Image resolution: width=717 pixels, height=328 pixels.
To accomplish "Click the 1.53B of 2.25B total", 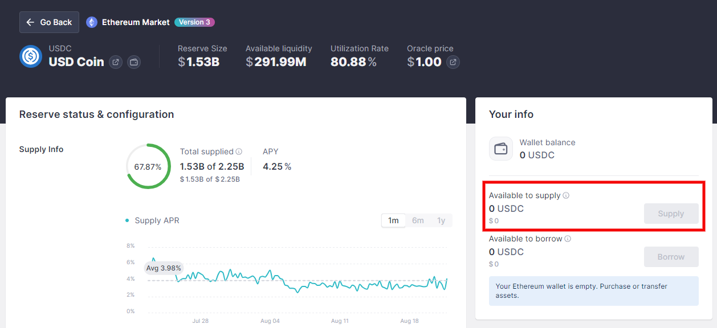I will [x=212, y=166].
